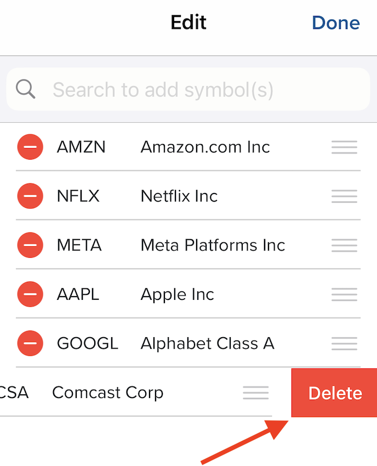Select the NFLX ticker symbol row

[188, 196]
